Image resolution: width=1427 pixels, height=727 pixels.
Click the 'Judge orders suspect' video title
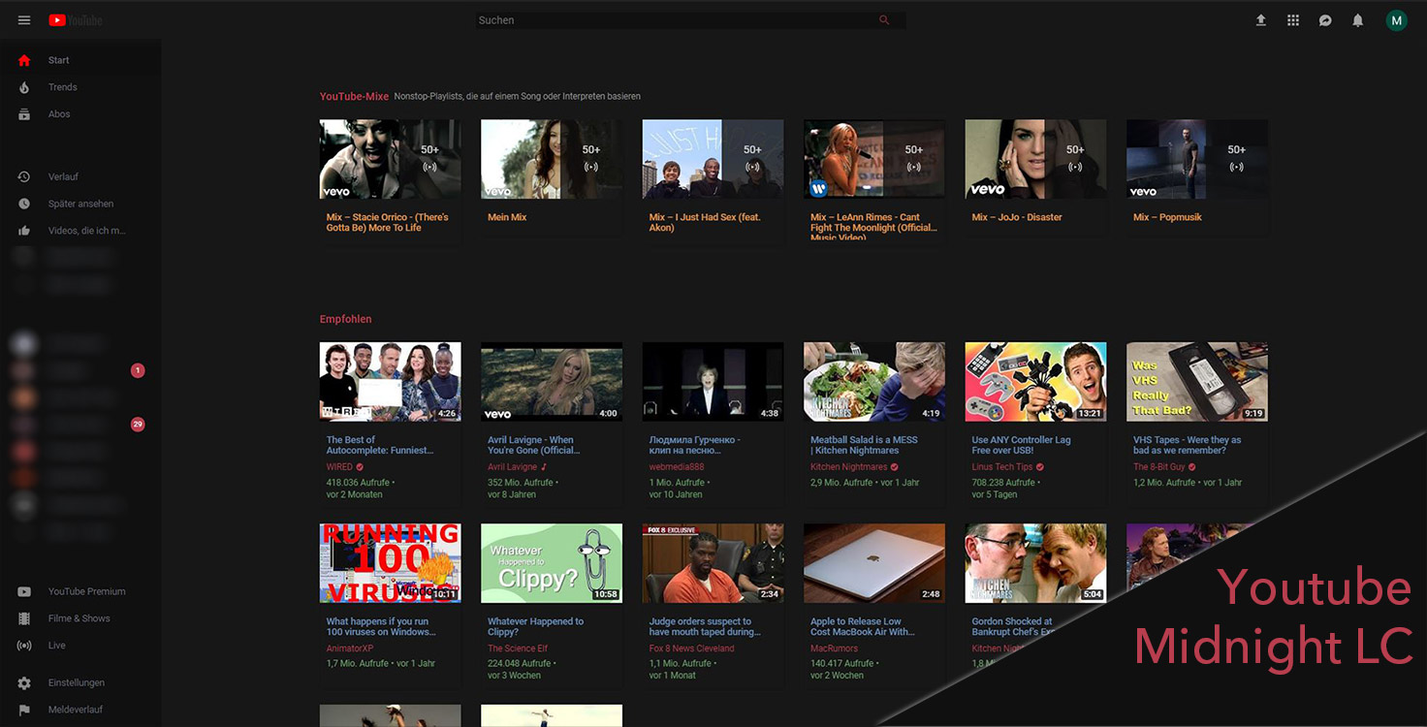click(705, 627)
